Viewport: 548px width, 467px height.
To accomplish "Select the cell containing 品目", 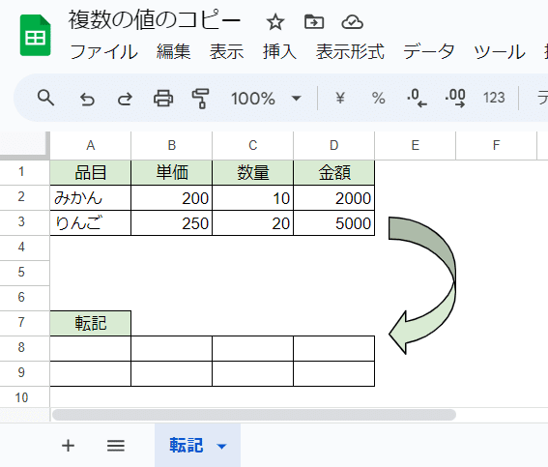I will [91, 173].
